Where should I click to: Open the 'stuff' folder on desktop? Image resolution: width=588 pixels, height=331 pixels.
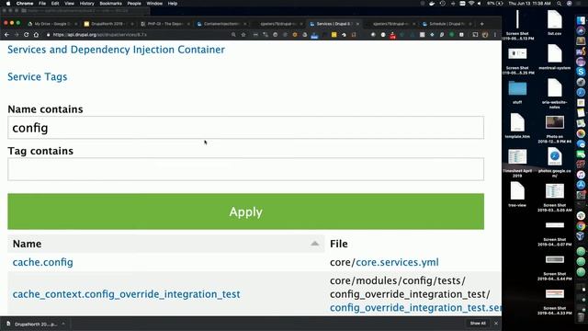517,92
